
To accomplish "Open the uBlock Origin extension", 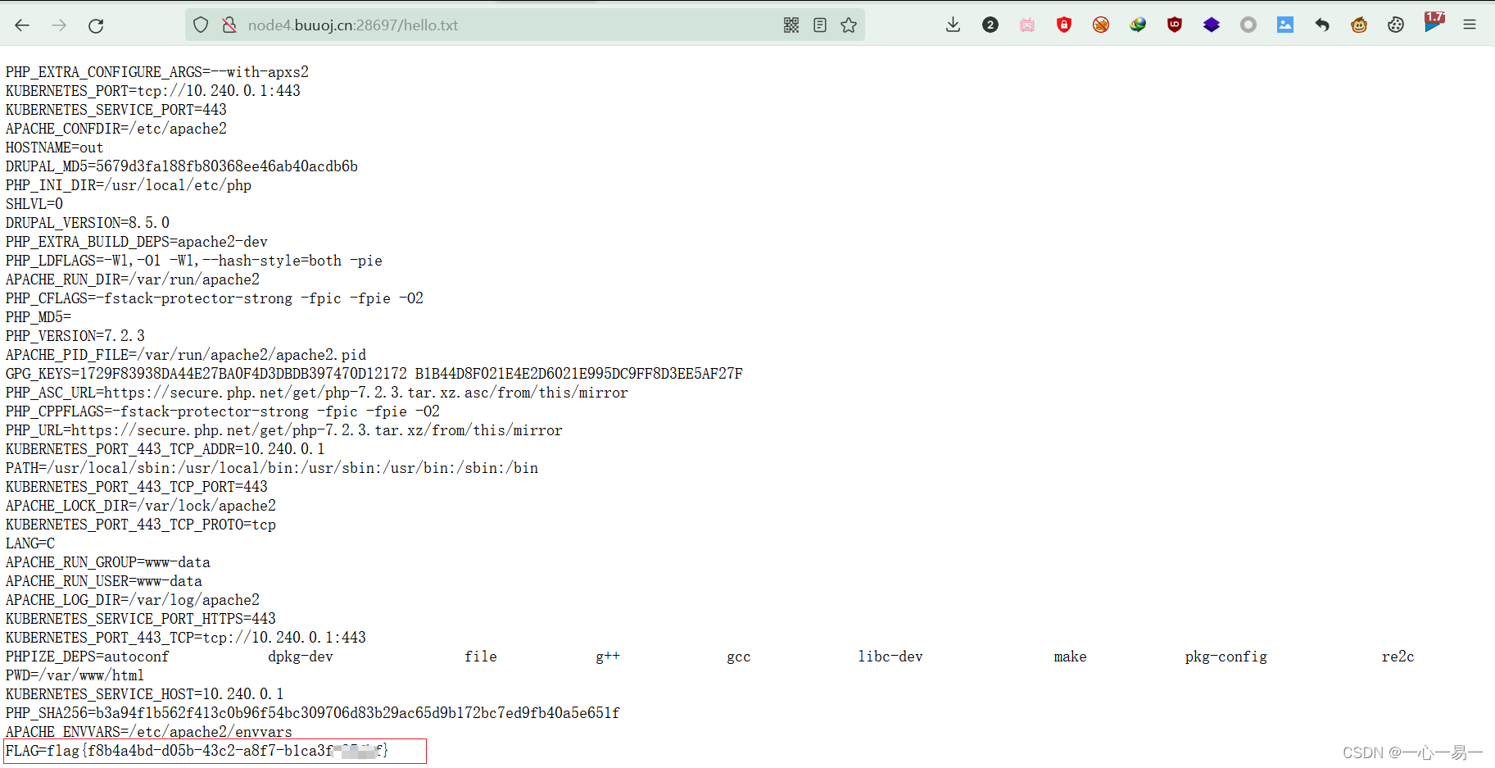I will point(1175,25).
